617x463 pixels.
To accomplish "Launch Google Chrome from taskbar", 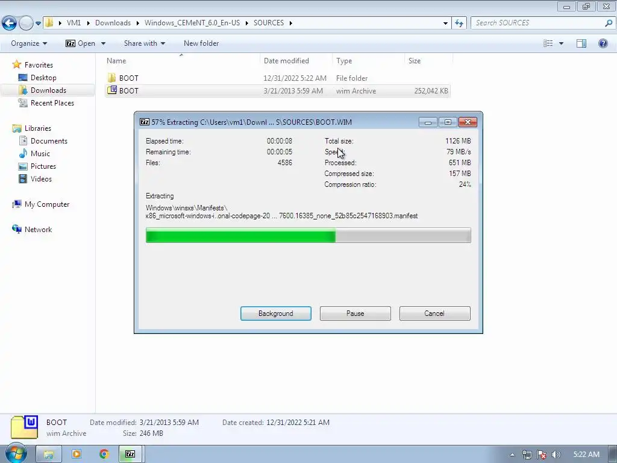I will [x=104, y=455].
